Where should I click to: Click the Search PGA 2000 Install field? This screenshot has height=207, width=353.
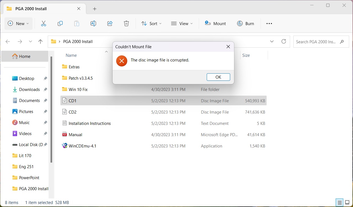[321, 42]
